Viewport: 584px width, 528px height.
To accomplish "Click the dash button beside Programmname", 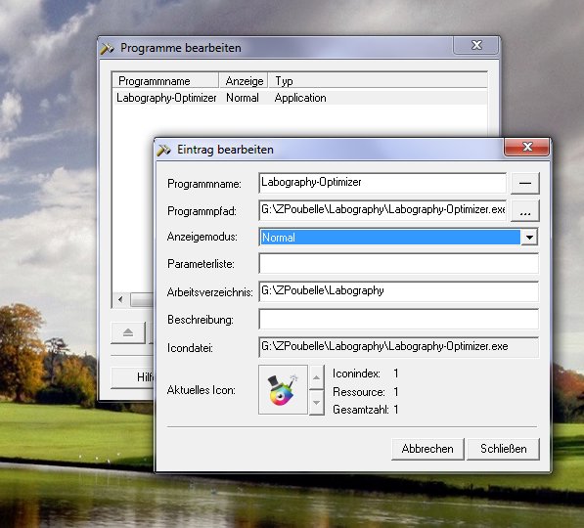I will pyautogui.click(x=524, y=183).
